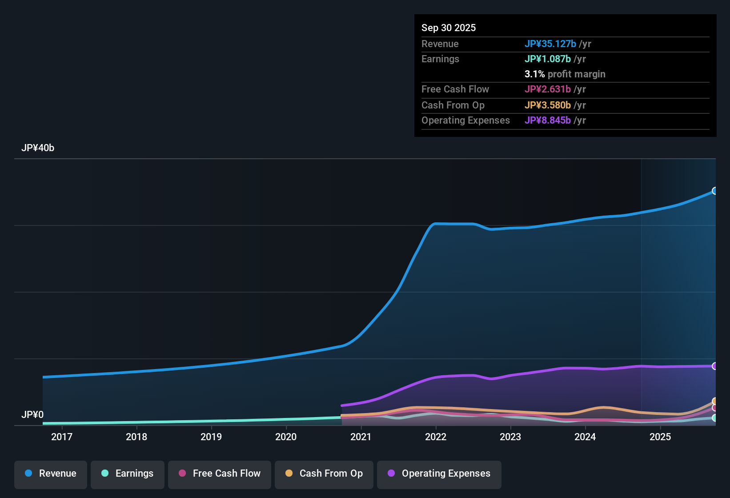Select the Earnings endpoint marker
The height and width of the screenshot is (498, 730).
[714, 418]
